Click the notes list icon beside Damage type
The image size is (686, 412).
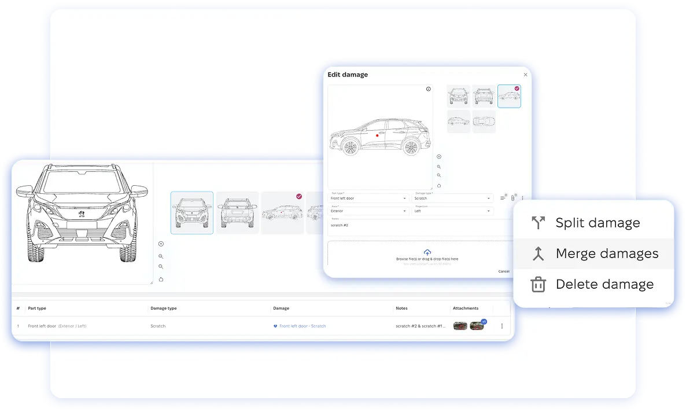tap(503, 198)
